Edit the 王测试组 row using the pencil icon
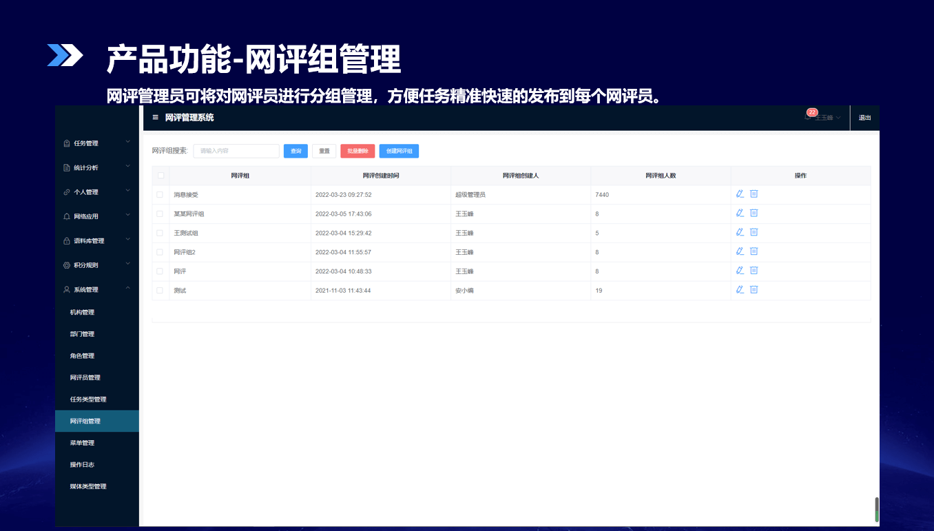Image resolution: width=934 pixels, height=531 pixels. tap(740, 233)
